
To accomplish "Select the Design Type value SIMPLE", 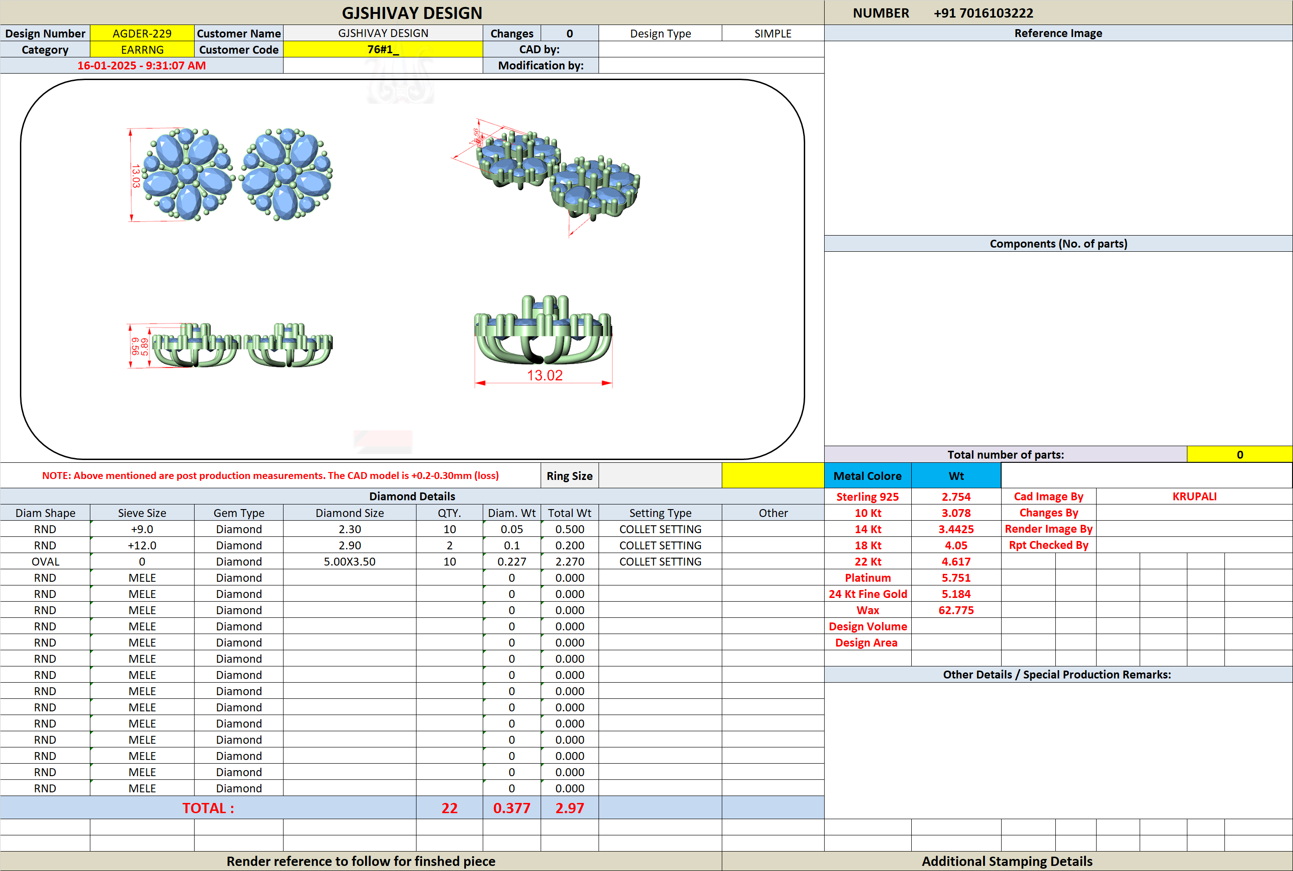I will coord(773,33).
